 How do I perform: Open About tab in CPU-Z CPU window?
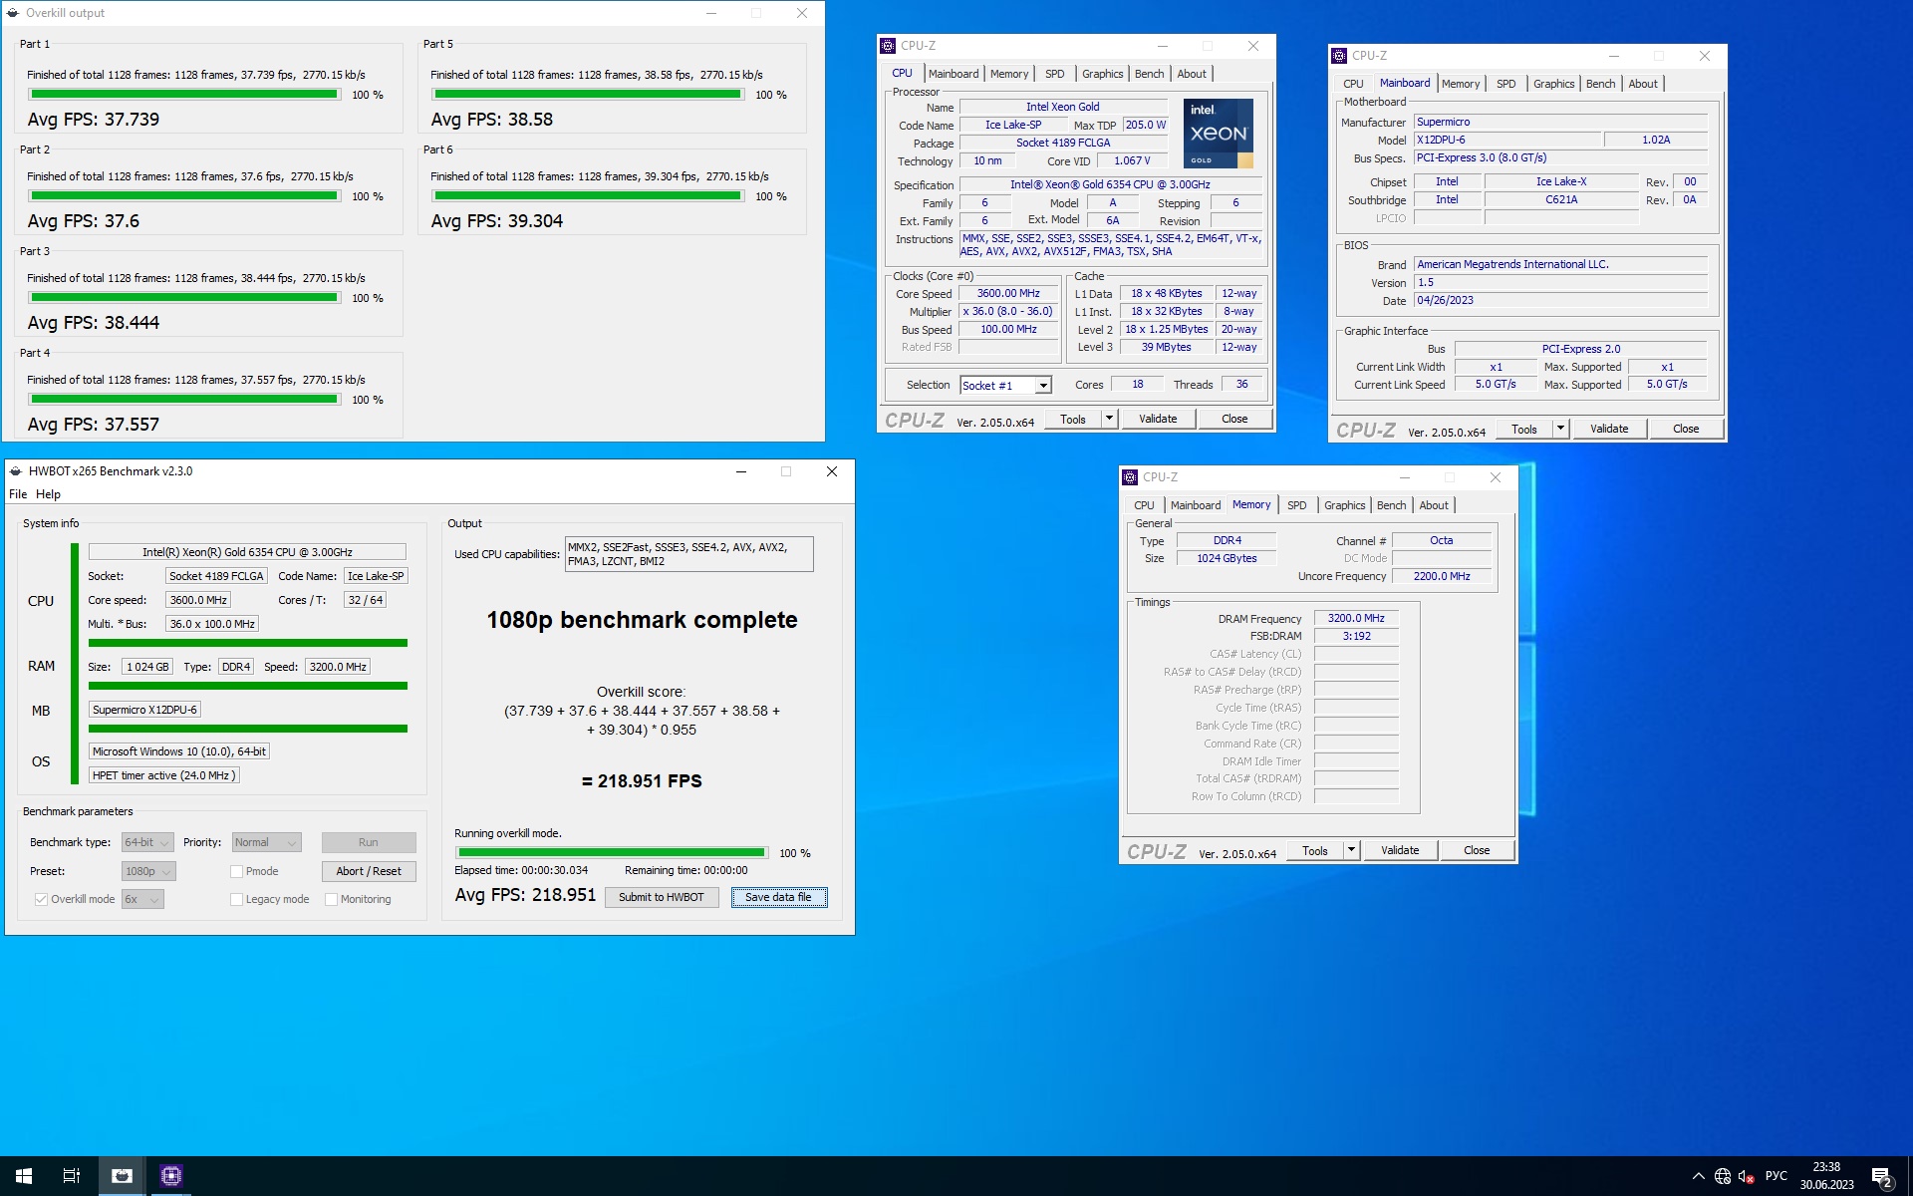[1191, 74]
